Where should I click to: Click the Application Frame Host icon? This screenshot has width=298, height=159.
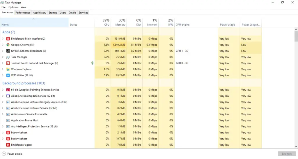[x=8, y=120]
